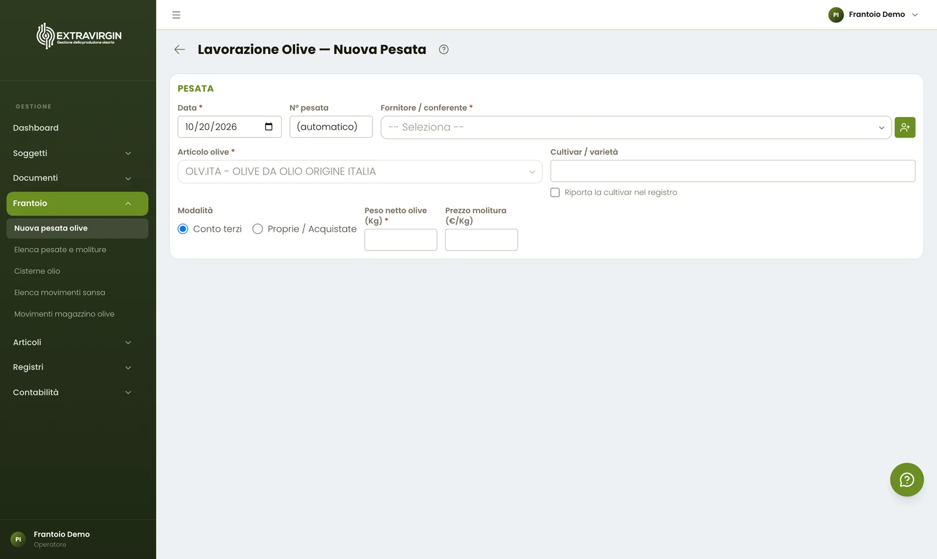The image size is (937, 559).
Task: Select Nuova pesata olive menu item
Action: [x=77, y=228]
